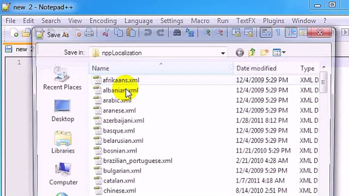
Task: Open the TextFX menu
Action: point(246,21)
